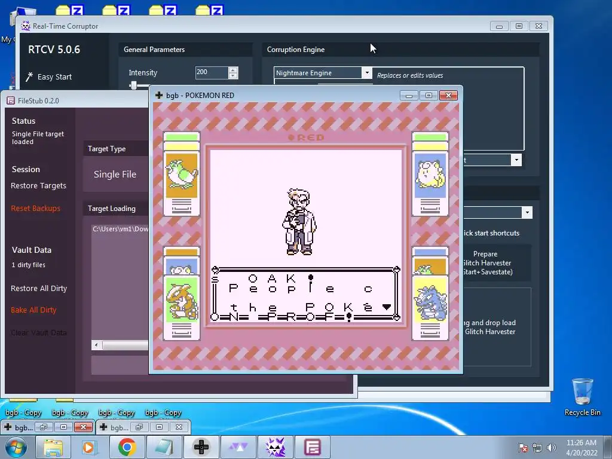Launch Windows Media Player from the taskbar

(x=89, y=447)
